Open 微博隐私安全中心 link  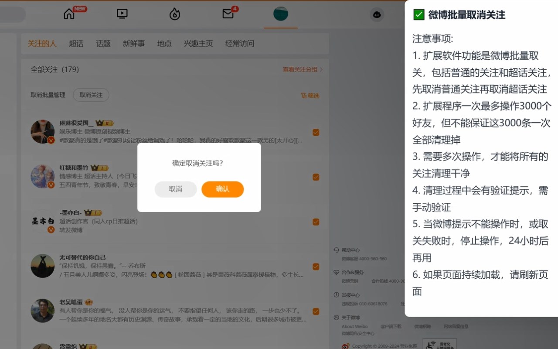358,334
